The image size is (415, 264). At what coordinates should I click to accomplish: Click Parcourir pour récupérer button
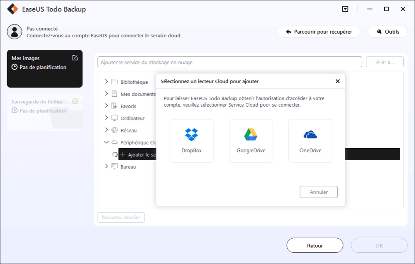(319, 32)
